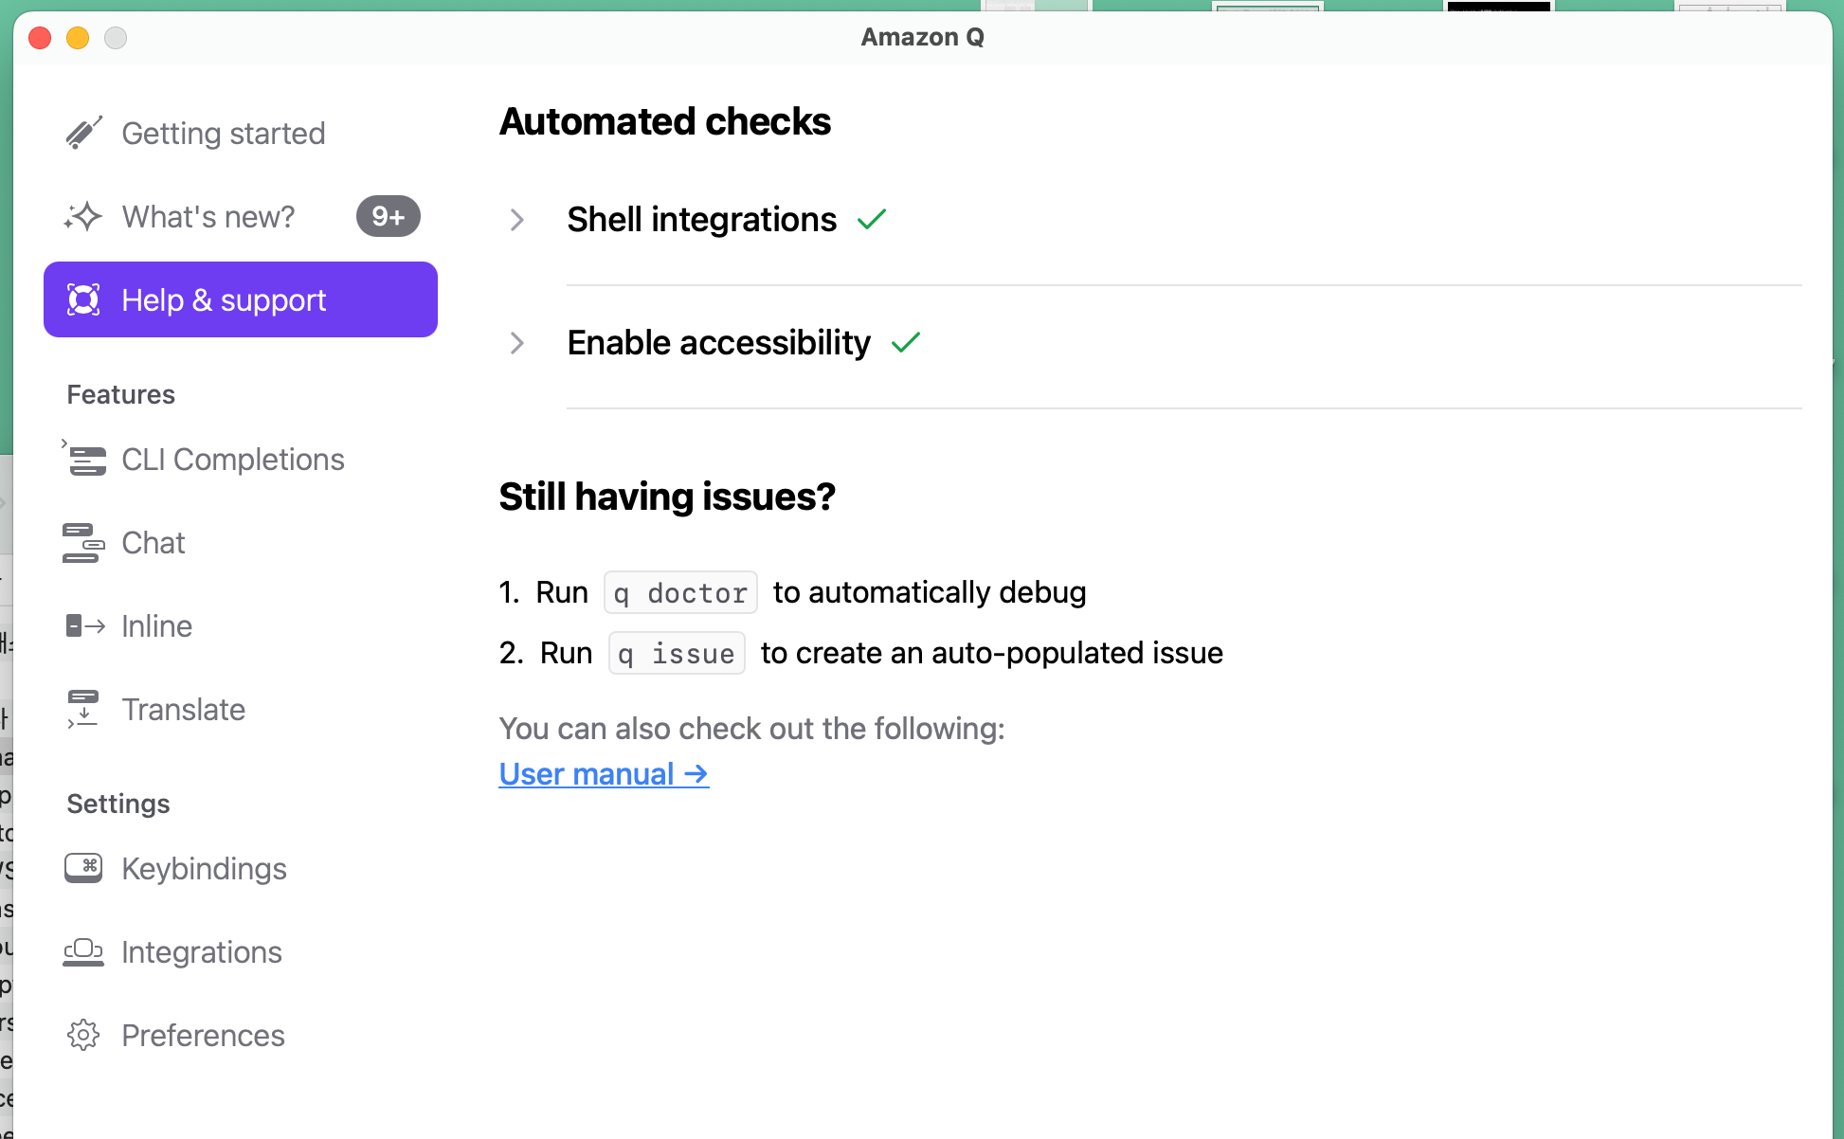Click the Integrations icon in Settings
The width and height of the screenshot is (1844, 1139).
pyautogui.click(x=83, y=952)
